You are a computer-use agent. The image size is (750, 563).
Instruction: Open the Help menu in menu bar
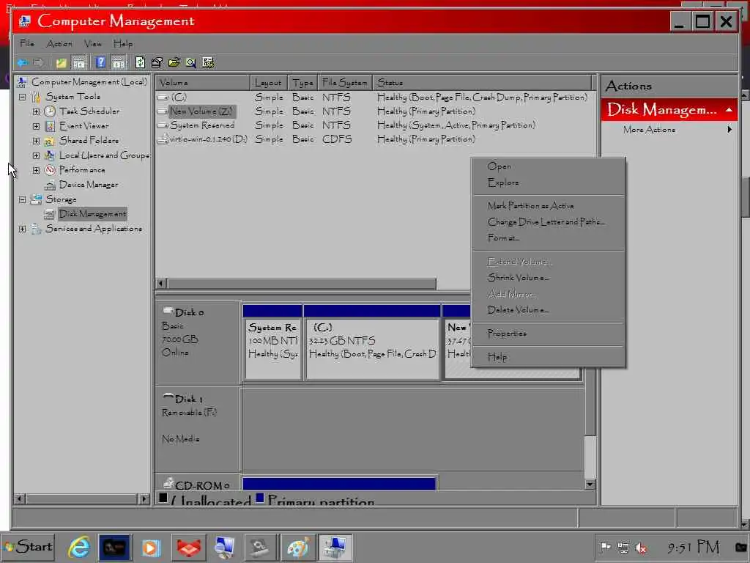coord(123,43)
